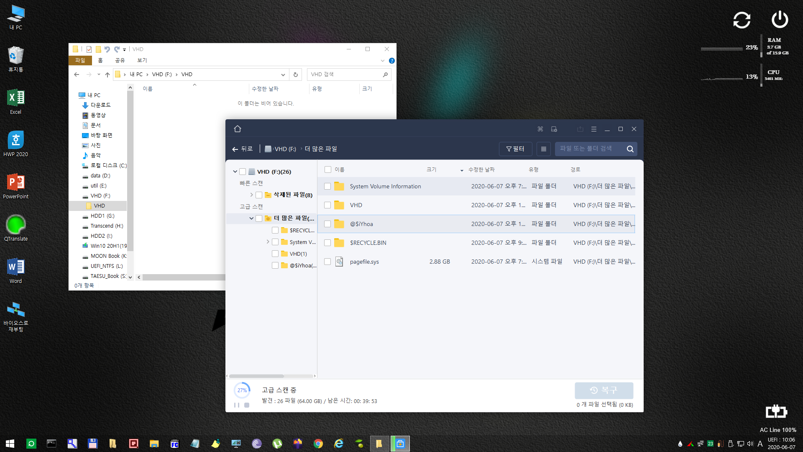The width and height of the screenshot is (803, 452).
Task: Open the 보기 tab in Explorer window
Action: [142, 60]
